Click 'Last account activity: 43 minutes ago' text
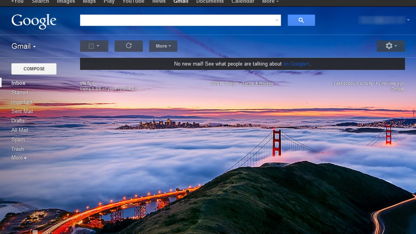 click(x=369, y=84)
